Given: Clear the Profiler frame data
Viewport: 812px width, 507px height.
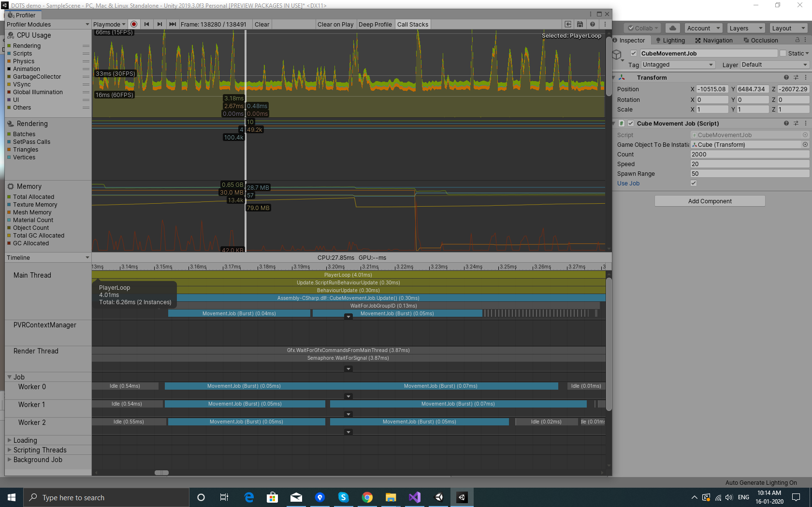Looking at the screenshot, I should coord(262,24).
